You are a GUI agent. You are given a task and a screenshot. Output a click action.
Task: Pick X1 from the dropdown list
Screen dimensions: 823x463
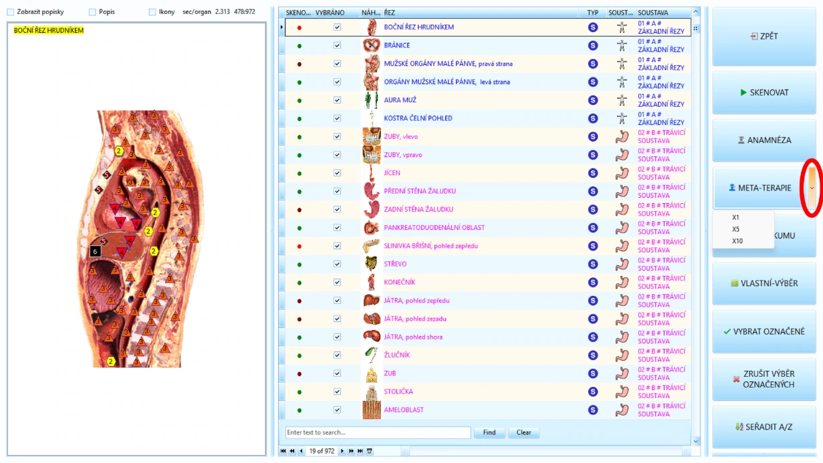tap(736, 217)
